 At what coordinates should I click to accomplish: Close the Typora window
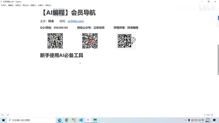[x=215, y=1]
